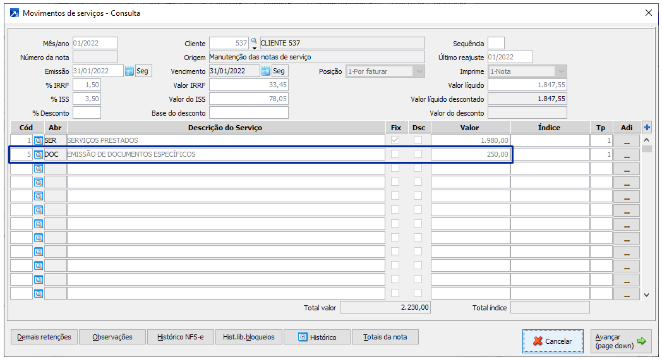
Task: Open Hist.lib.bloqueios
Action: click(249, 337)
